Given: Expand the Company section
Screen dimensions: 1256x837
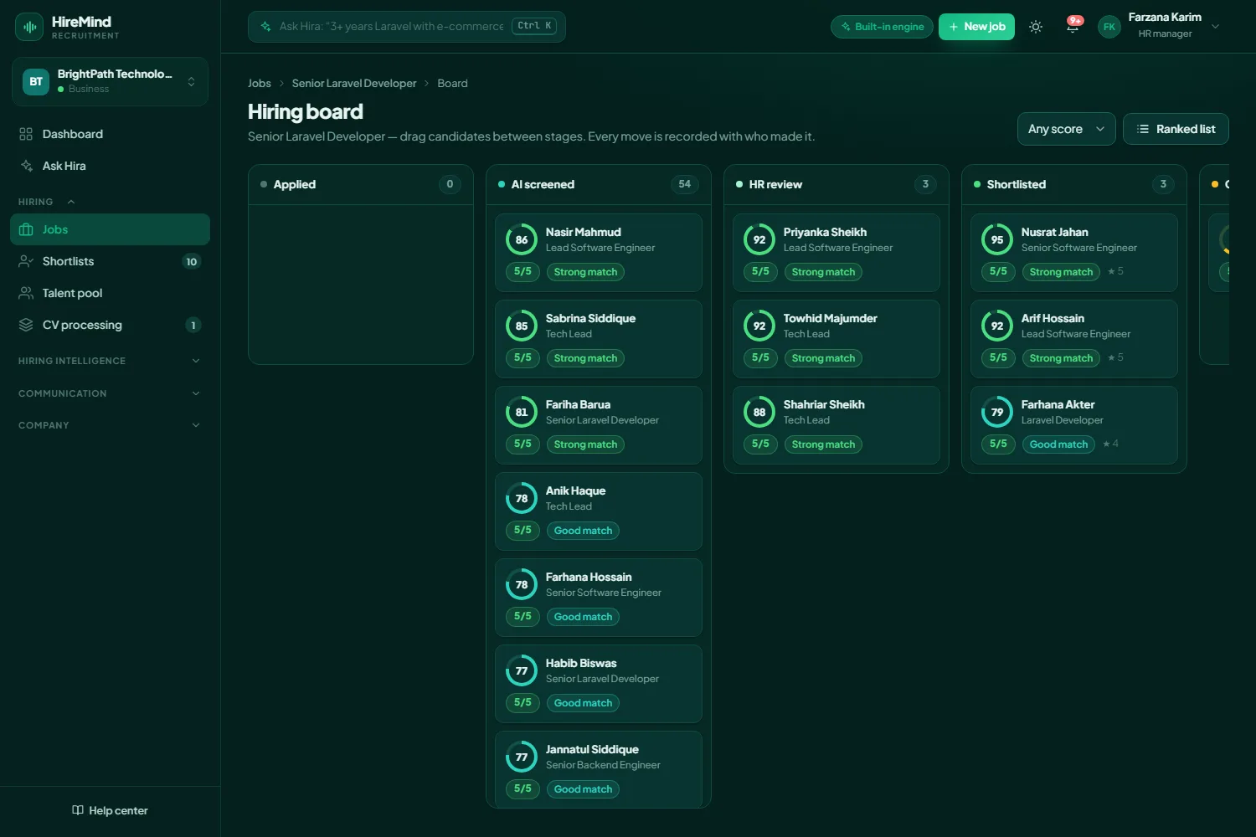Looking at the screenshot, I should [x=110, y=425].
